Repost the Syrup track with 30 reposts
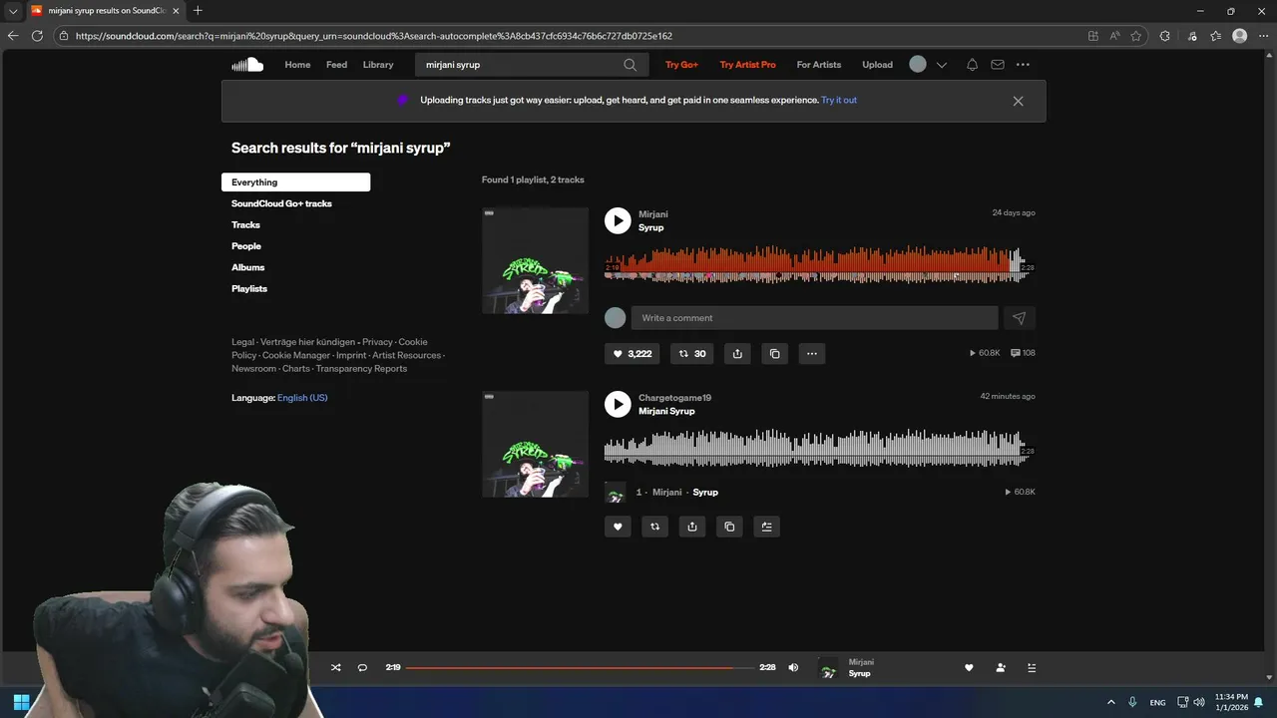Image resolution: width=1277 pixels, height=718 pixels. tap(691, 353)
